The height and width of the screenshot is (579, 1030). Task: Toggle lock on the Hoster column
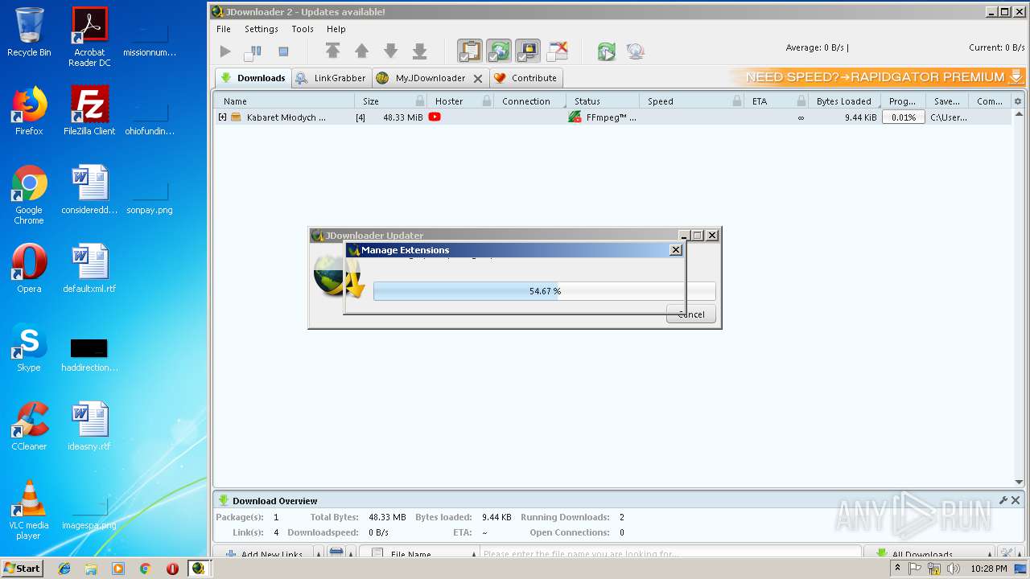[487, 101]
